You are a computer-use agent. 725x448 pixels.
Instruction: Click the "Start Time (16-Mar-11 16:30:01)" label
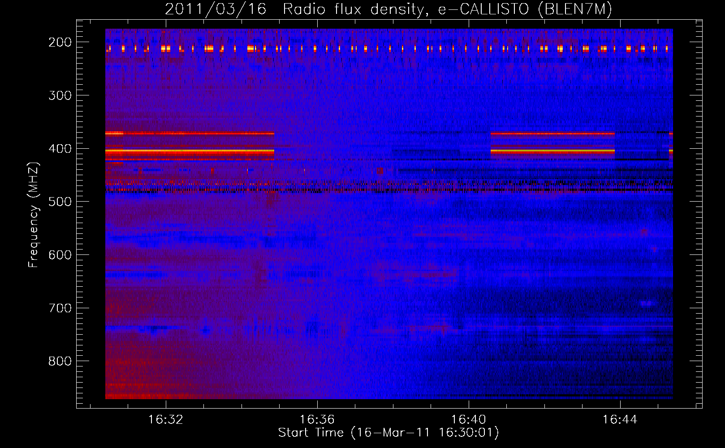pos(388,433)
